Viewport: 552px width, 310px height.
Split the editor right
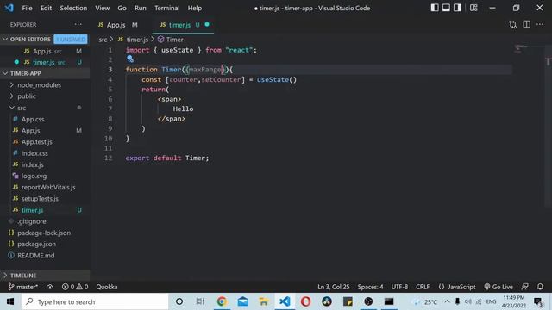pyautogui.click(x=527, y=24)
